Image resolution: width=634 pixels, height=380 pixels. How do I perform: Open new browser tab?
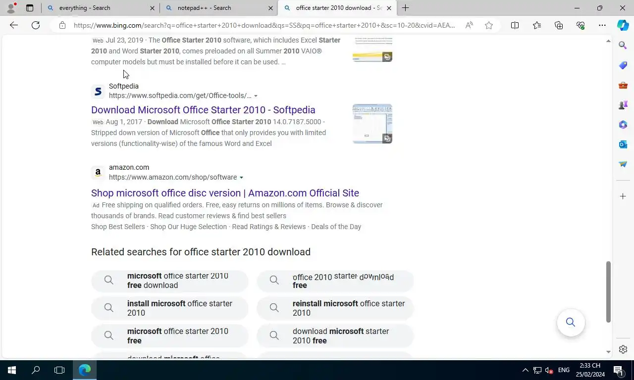click(405, 8)
